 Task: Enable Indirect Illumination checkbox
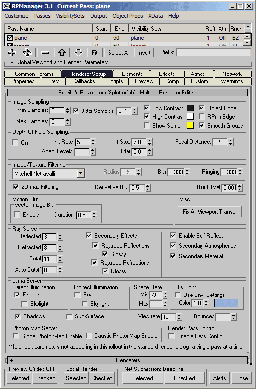pyautogui.click(x=77, y=295)
